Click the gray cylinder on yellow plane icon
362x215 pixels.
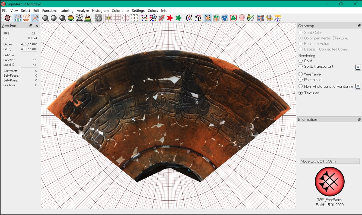[269, 18]
